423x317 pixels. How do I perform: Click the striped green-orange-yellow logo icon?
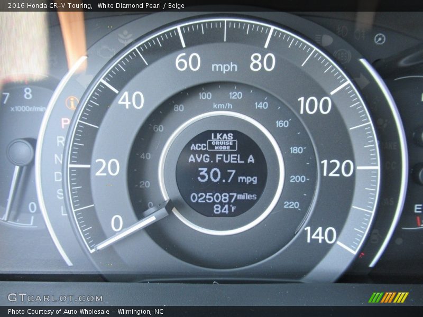coord(389,297)
